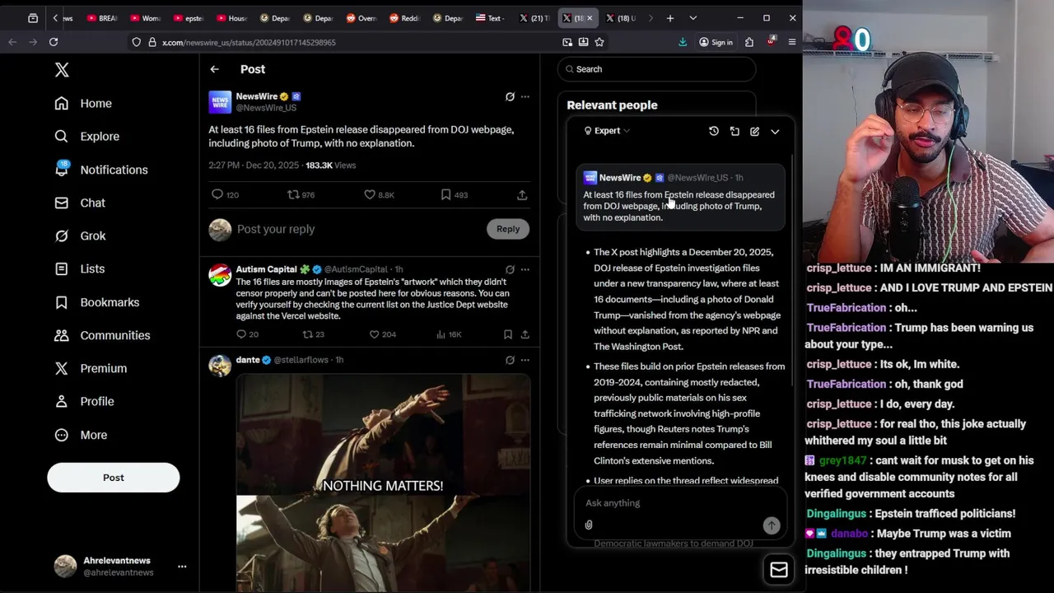
Task: Like the NewsWire post (8.8K likes)
Action: [370, 194]
